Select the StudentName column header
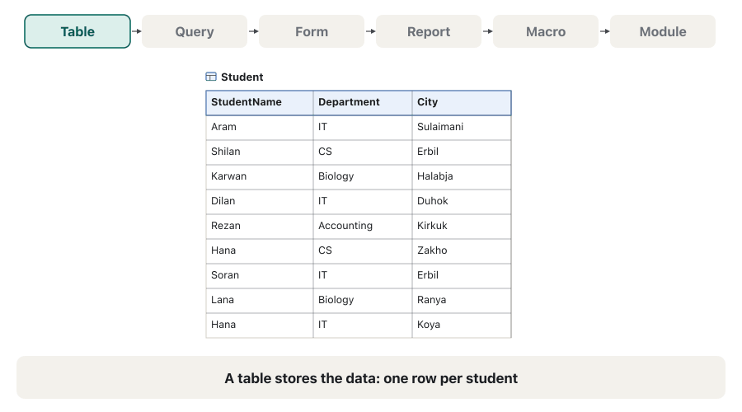Image resolution: width=742 pixels, height=412 pixels. tap(260, 103)
